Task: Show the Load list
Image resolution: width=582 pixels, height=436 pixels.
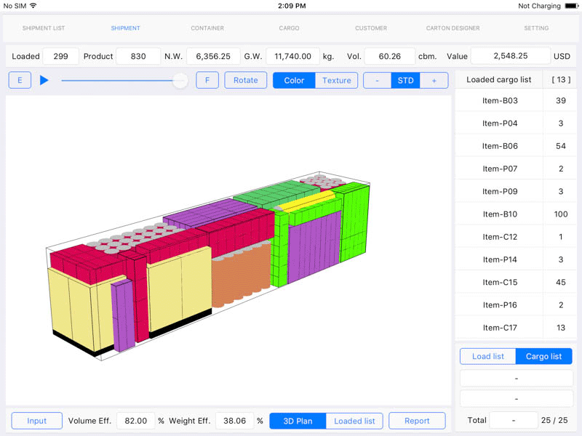Action: pos(487,356)
